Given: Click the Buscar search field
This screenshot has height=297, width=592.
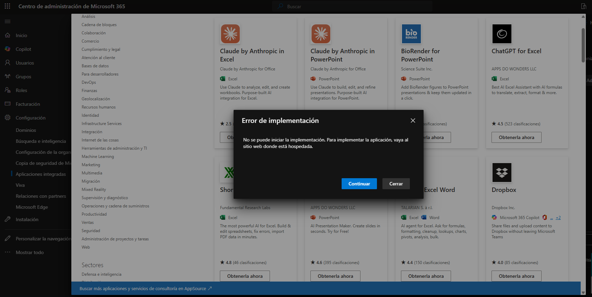Looking at the screenshot, I should tap(352, 6).
